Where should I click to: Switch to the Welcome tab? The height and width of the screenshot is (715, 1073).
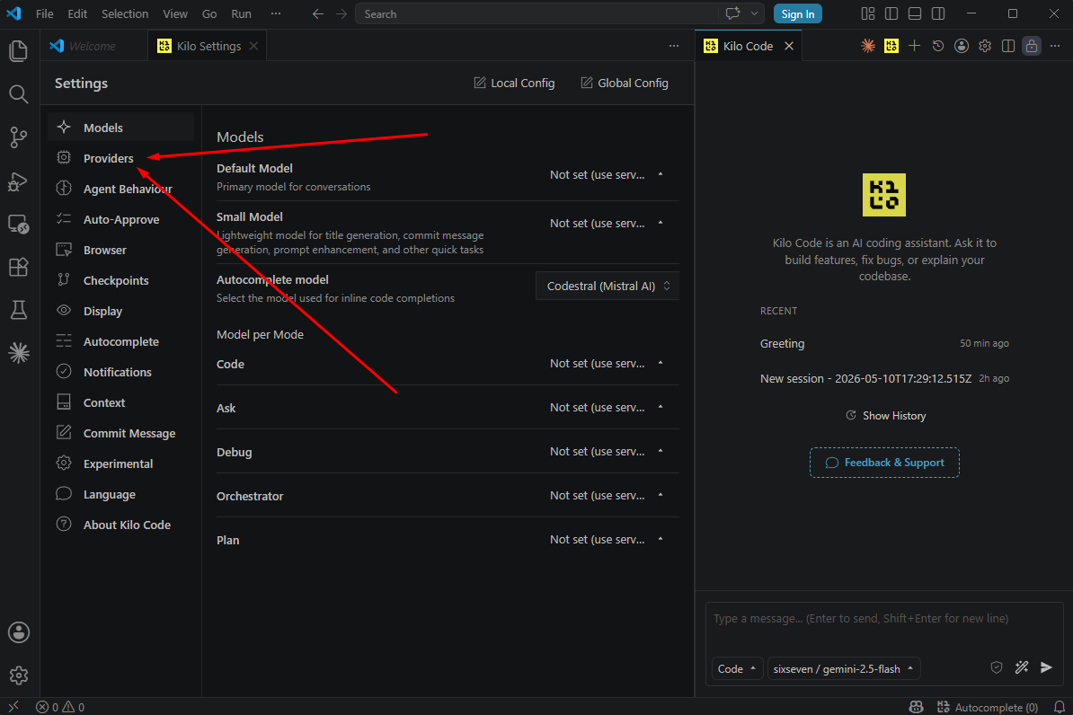(x=93, y=46)
